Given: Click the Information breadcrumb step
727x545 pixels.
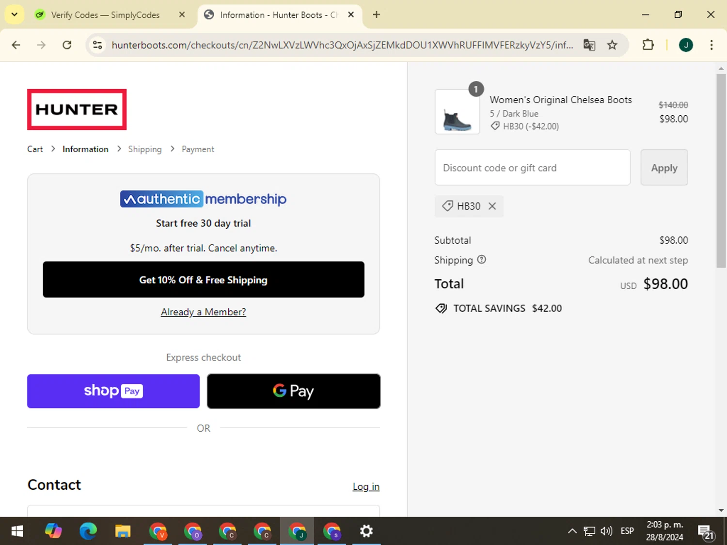Looking at the screenshot, I should click(x=85, y=149).
